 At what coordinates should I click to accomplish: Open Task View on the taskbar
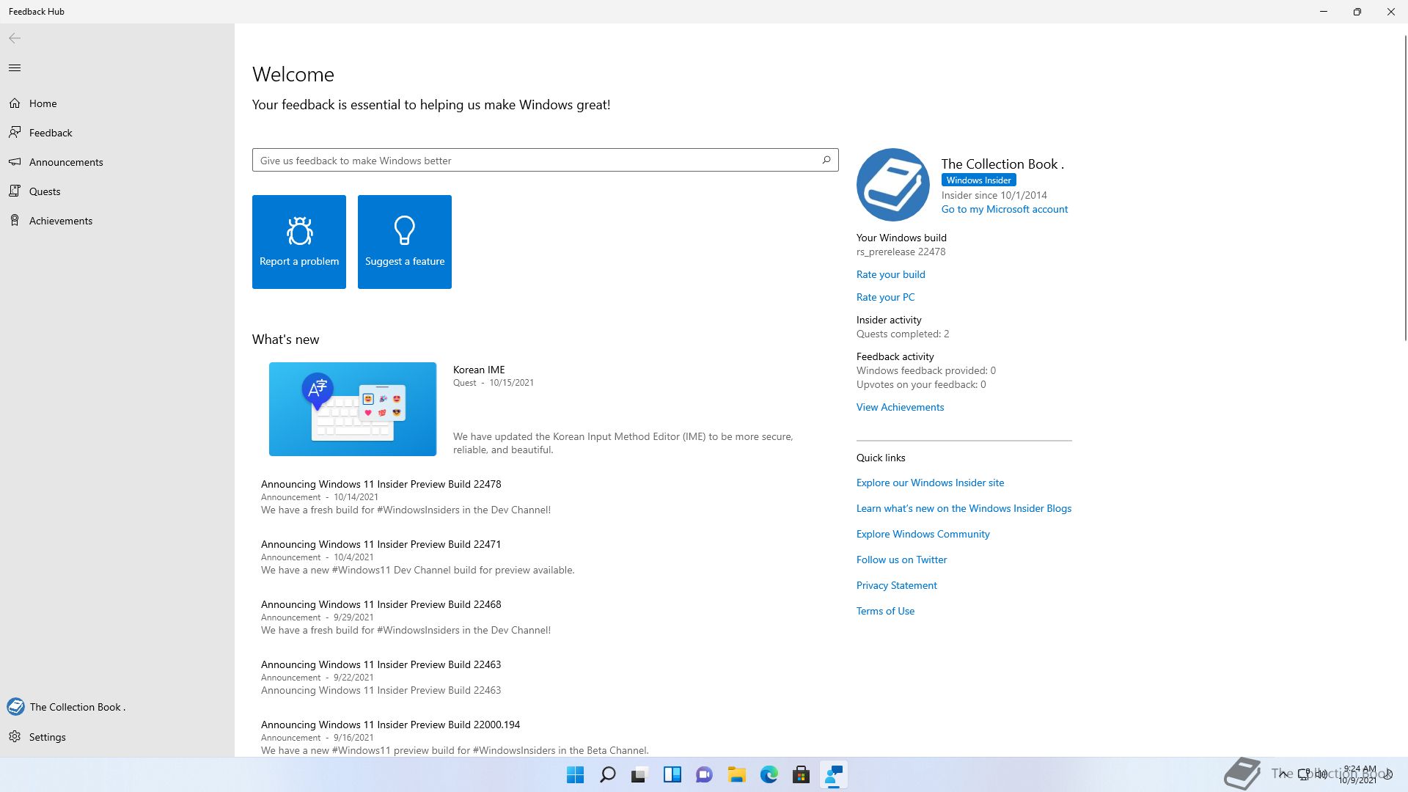640,774
